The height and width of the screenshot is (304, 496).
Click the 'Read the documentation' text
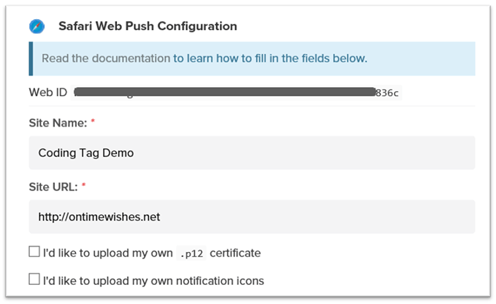tap(106, 59)
